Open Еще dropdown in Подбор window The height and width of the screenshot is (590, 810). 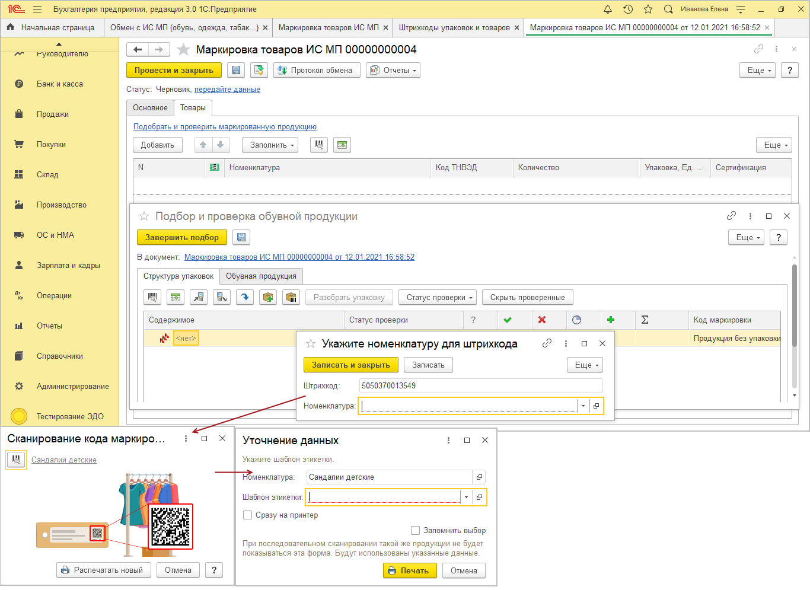click(746, 237)
